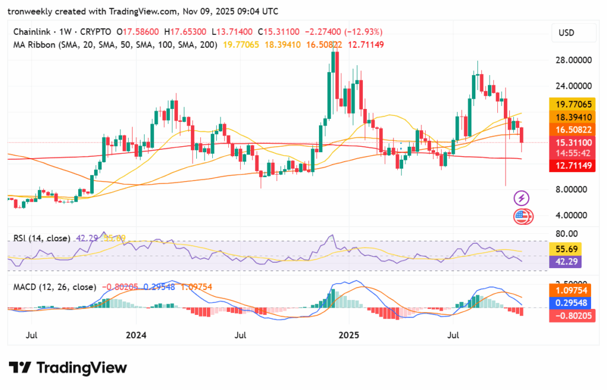Viewport: 607px width, 390px height.
Task: Open the MA Ribbon indicator legend
Action: 112,43
